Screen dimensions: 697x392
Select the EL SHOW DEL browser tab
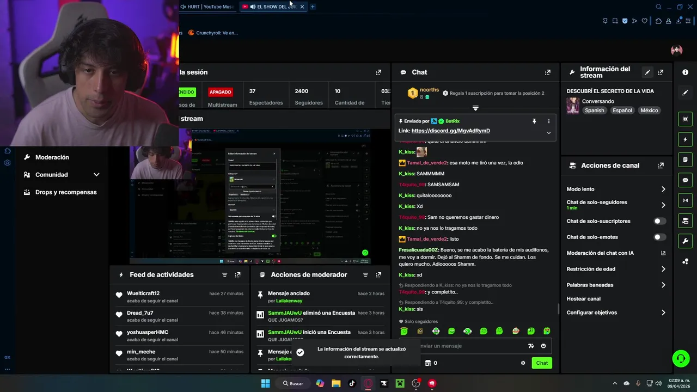point(273,7)
